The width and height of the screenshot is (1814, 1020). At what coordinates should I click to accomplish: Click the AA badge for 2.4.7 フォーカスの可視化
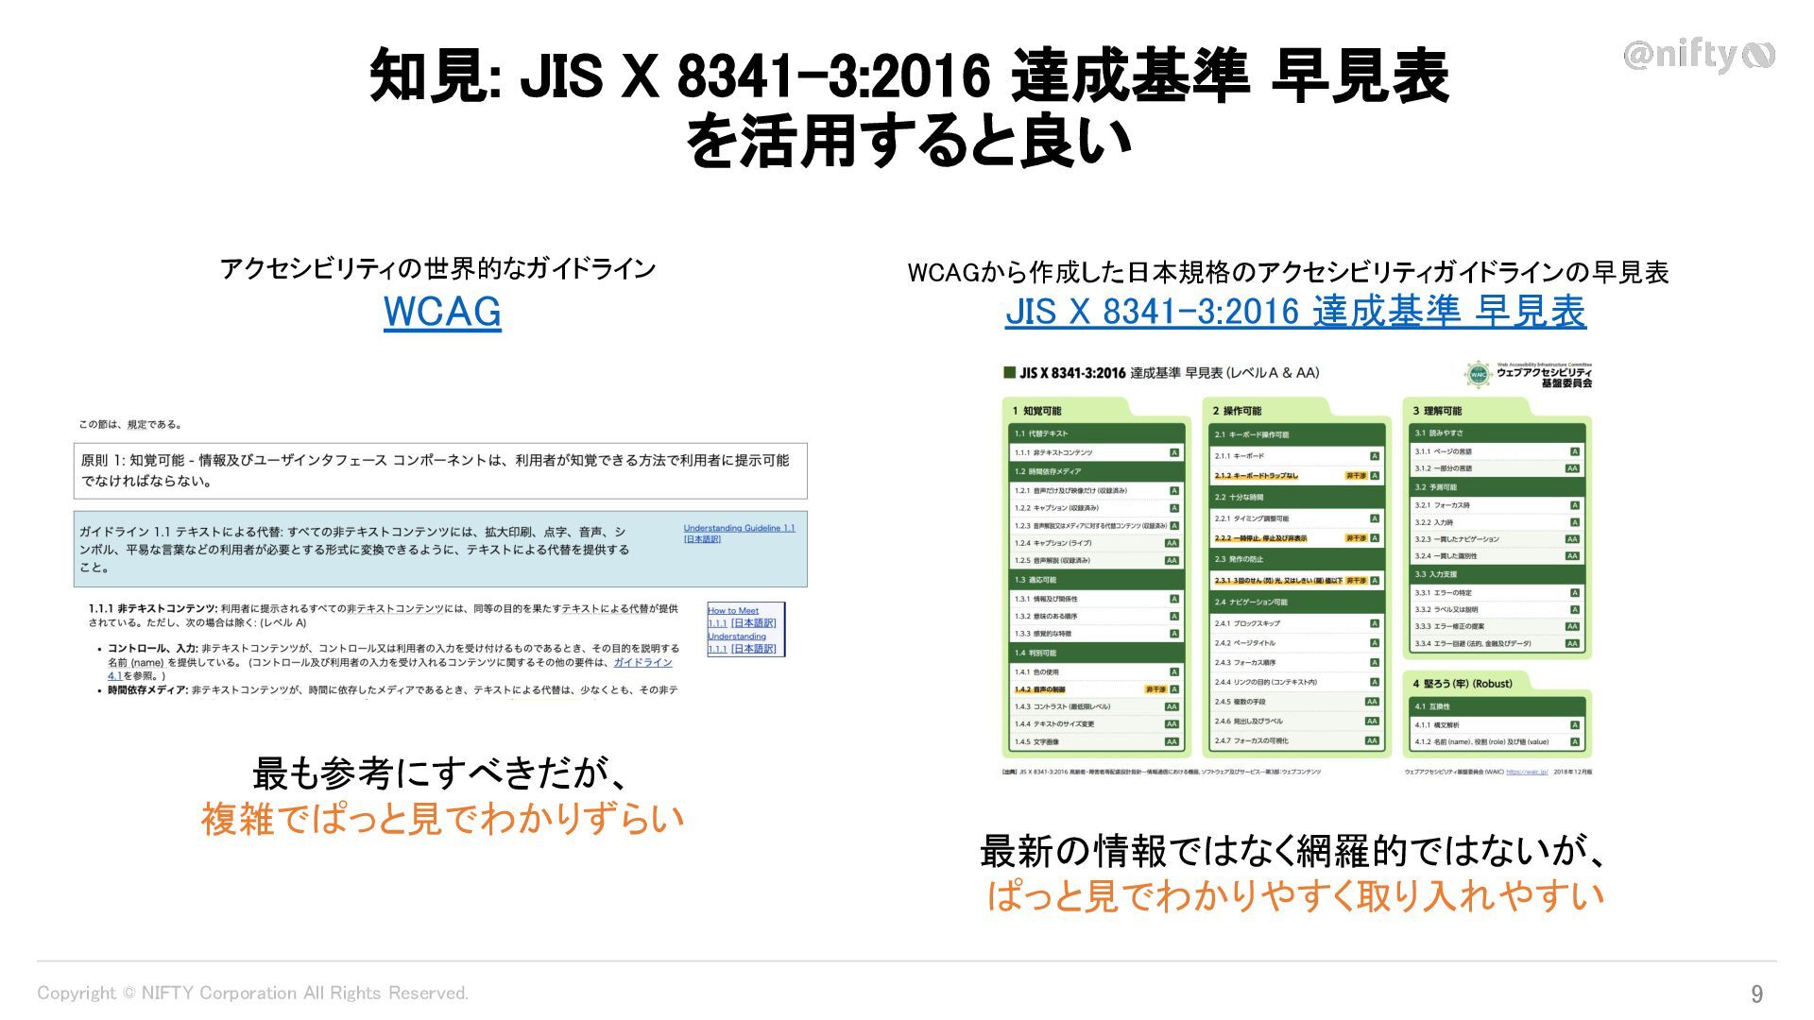point(1372,741)
